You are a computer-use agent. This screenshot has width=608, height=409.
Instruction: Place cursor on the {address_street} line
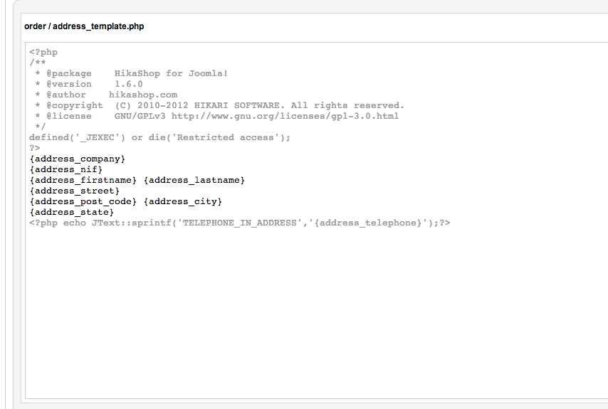coord(75,191)
